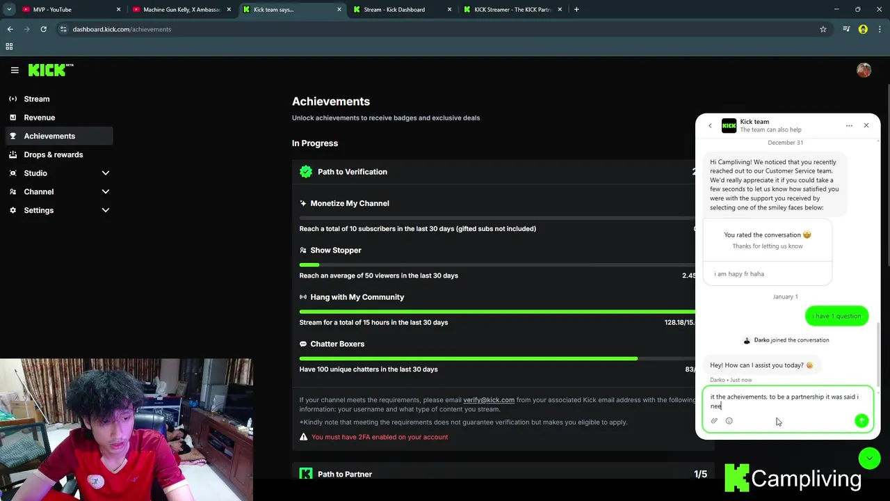Click the Show Stopper progress bar
Viewport: 890px width, 501px height.
[497, 265]
